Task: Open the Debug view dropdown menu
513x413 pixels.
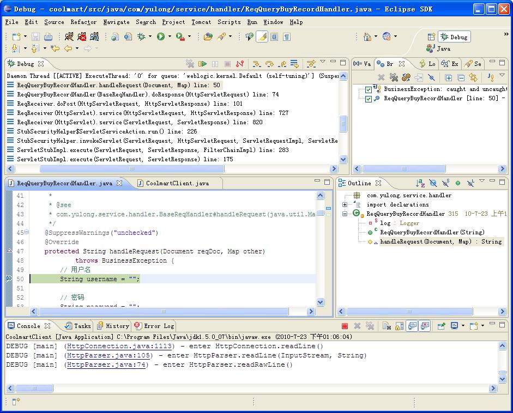Action: (322, 62)
